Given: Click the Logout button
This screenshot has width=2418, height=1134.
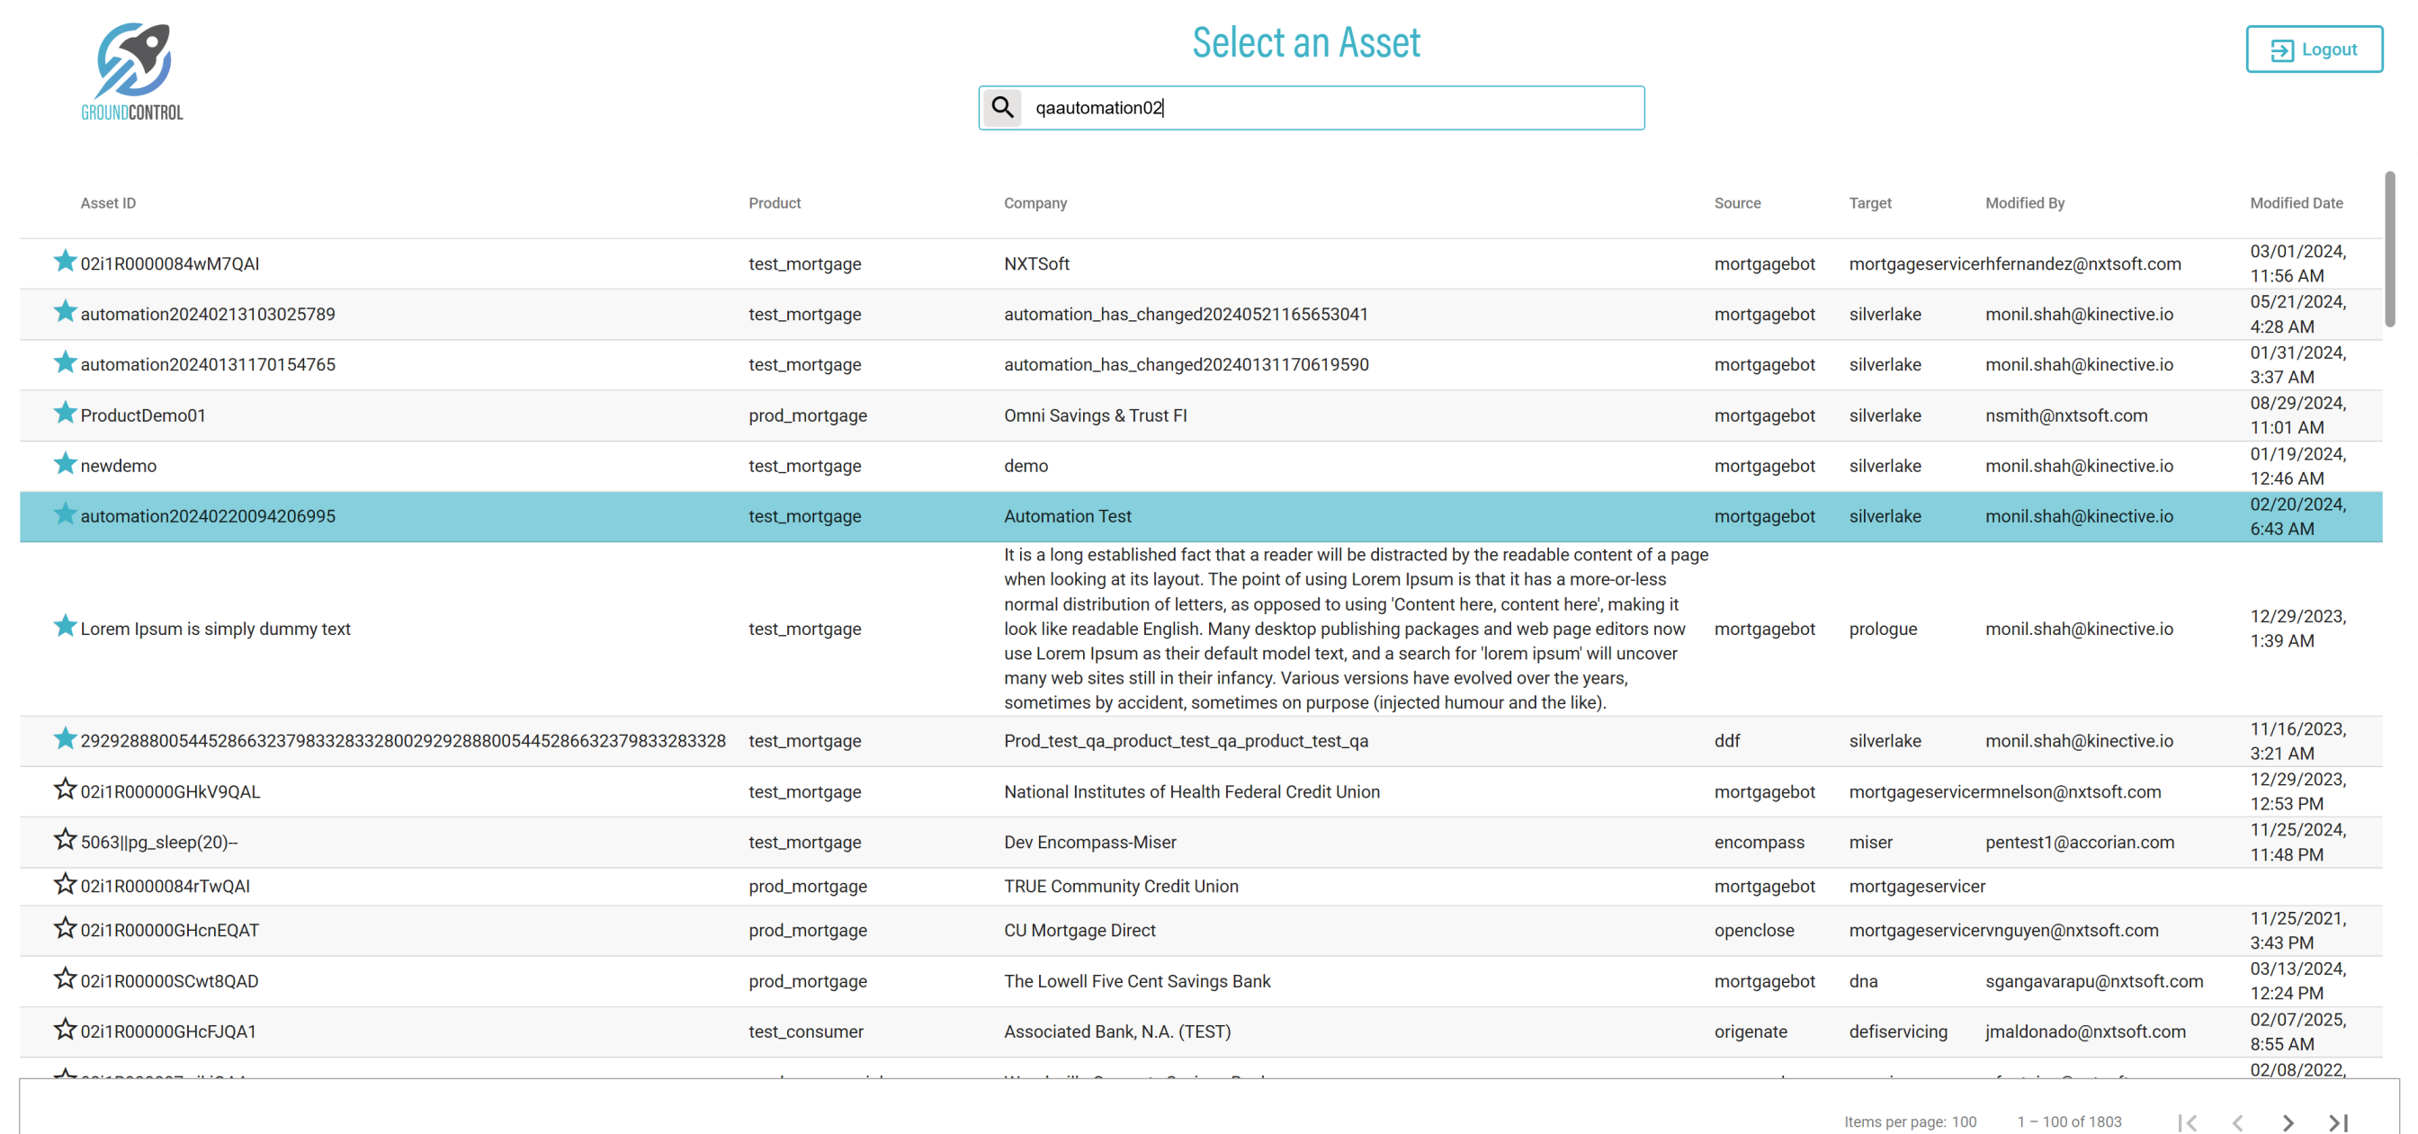Looking at the screenshot, I should pos(2313,49).
